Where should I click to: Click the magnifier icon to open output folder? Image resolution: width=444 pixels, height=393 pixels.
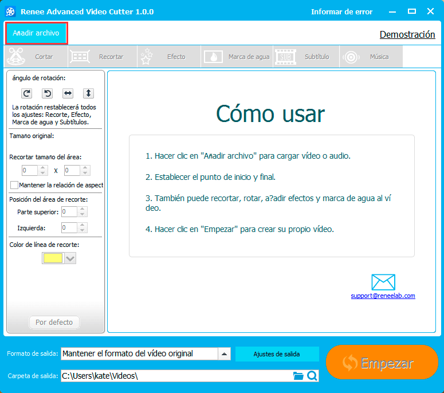coord(312,376)
